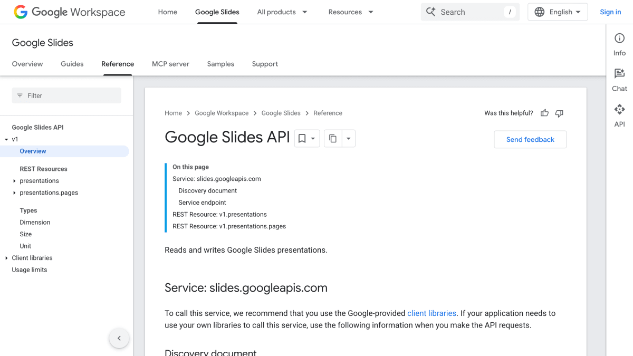Open the English language dropdown
This screenshot has width=633, height=356.
coord(558,12)
